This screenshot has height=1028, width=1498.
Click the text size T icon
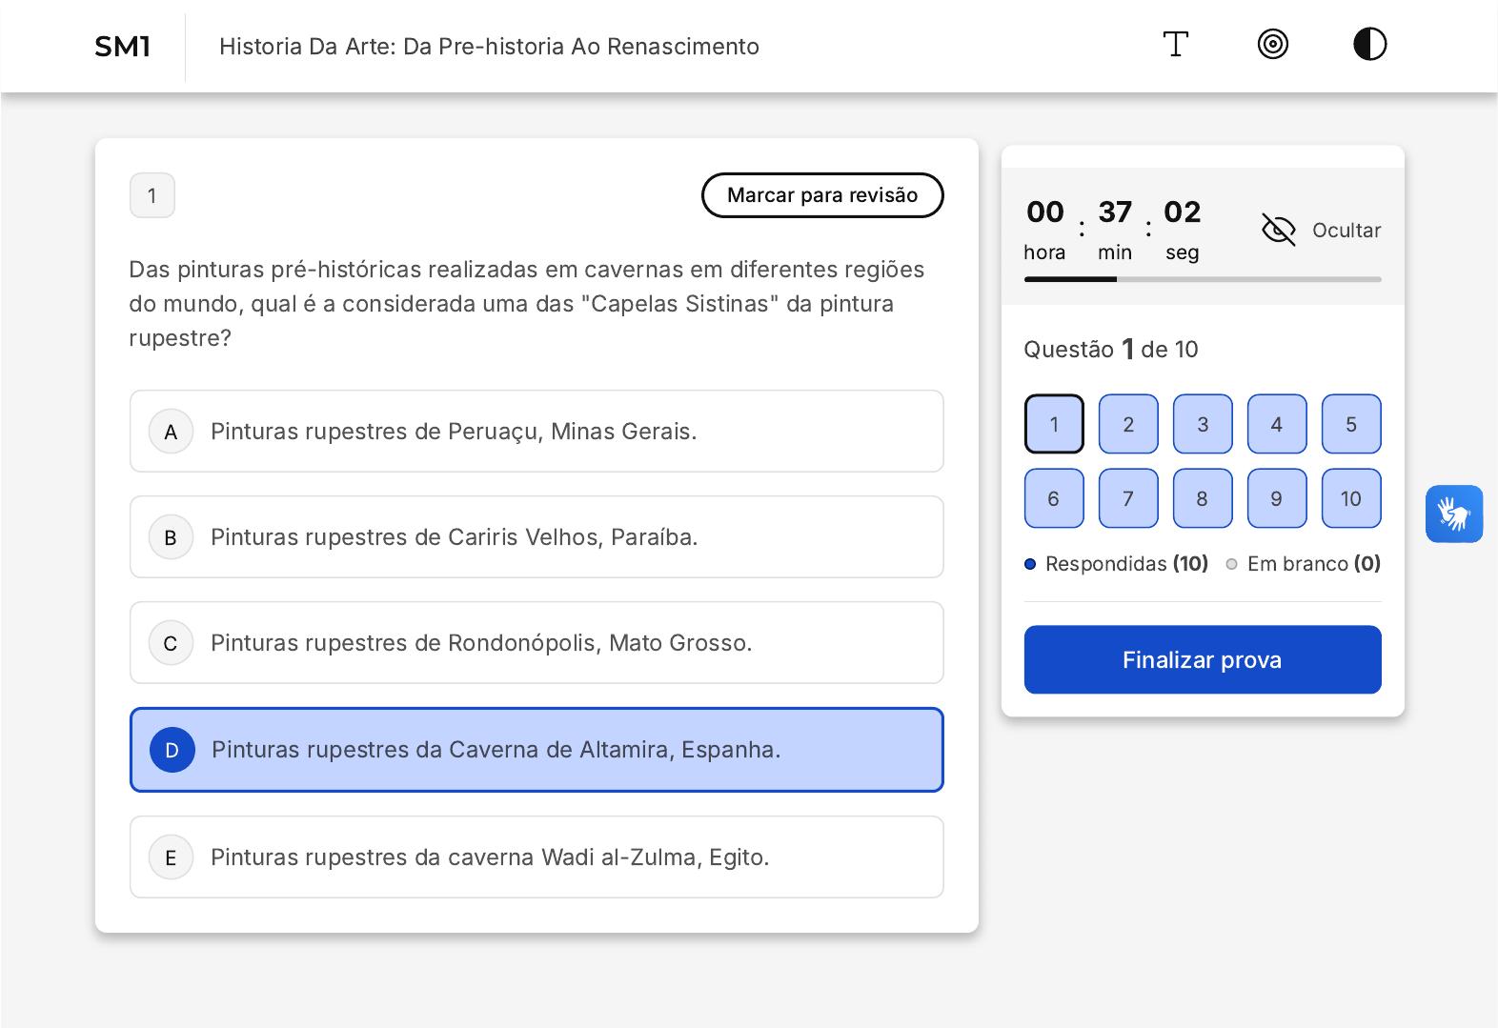1175,45
